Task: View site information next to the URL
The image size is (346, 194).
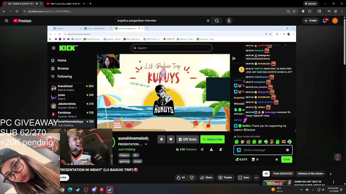Action: (25, 11)
